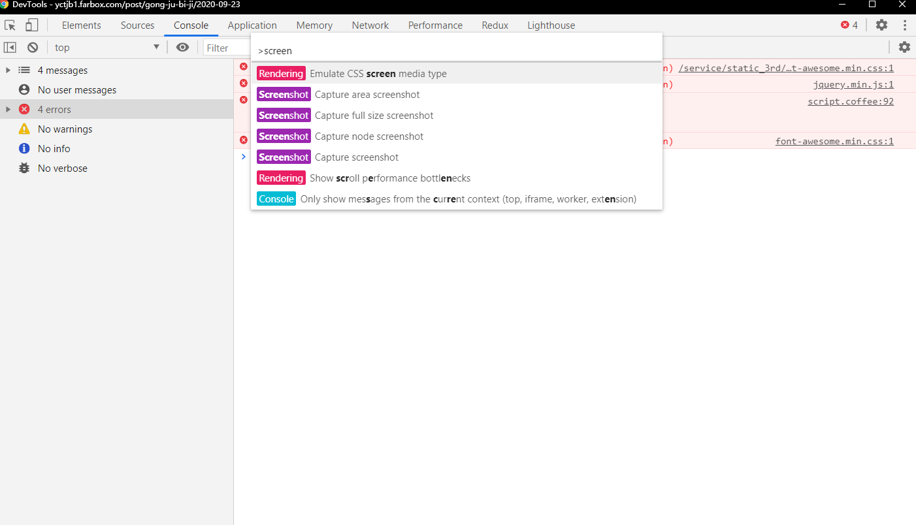This screenshot has width=916, height=525.
Task: Open the script.coffee:92 source link
Action: [850, 101]
